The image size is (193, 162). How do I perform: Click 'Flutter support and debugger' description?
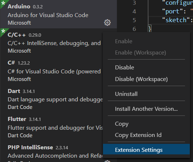(55, 128)
